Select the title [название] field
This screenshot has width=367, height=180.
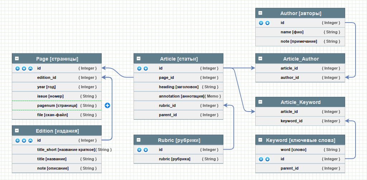click(57, 159)
